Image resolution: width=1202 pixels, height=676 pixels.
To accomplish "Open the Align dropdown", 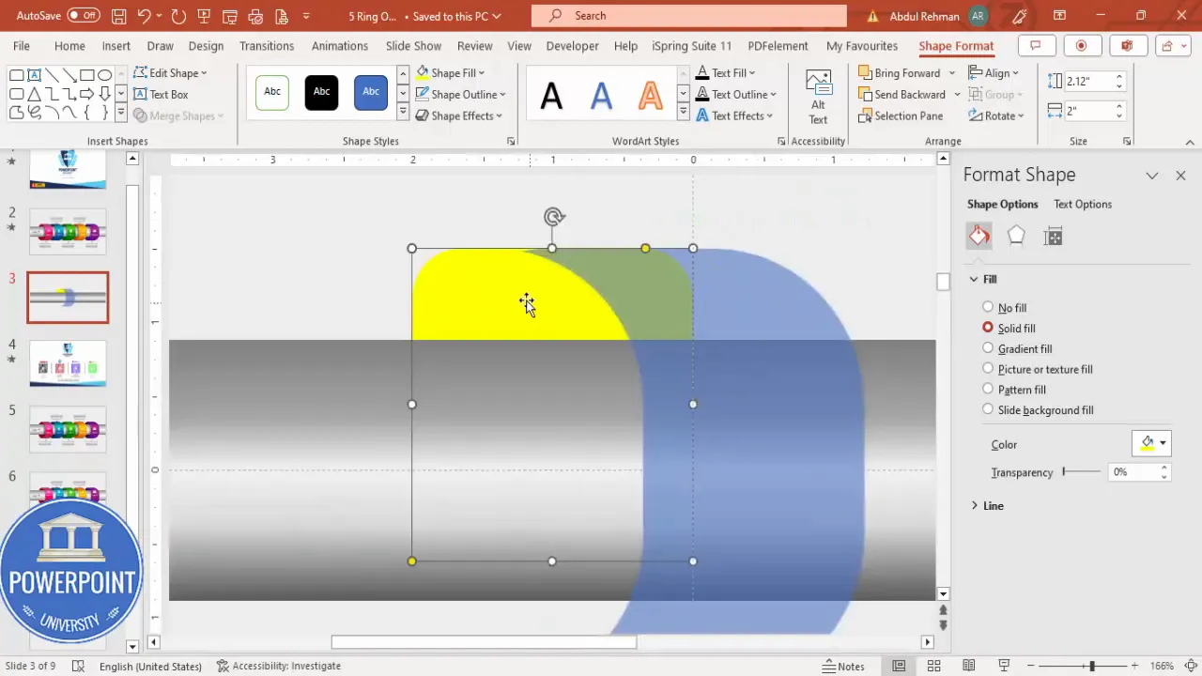I will tap(995, 72).
